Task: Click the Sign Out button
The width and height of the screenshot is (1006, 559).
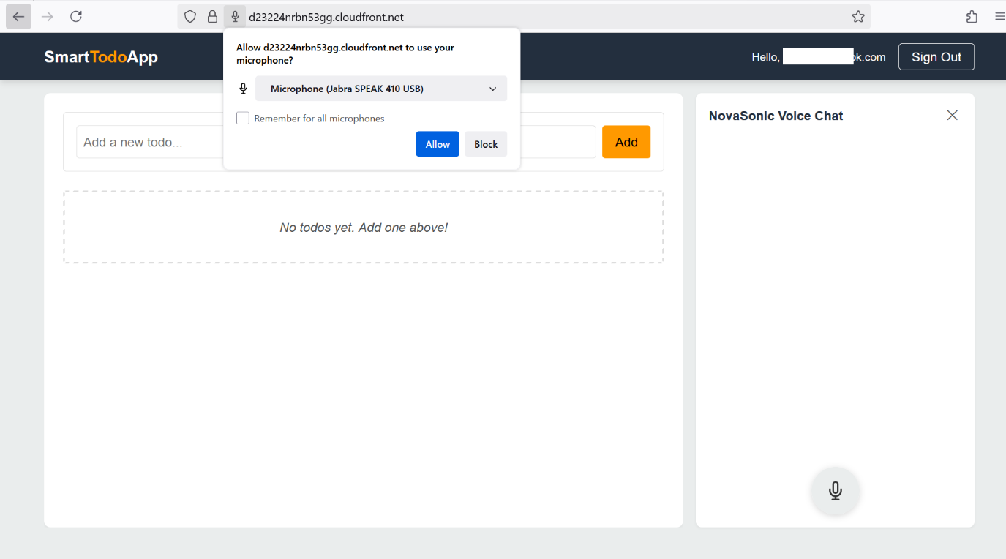Action: [936, 57]
